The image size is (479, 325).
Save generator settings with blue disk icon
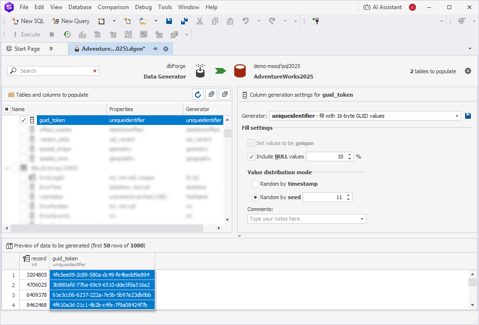click(468, 116)
